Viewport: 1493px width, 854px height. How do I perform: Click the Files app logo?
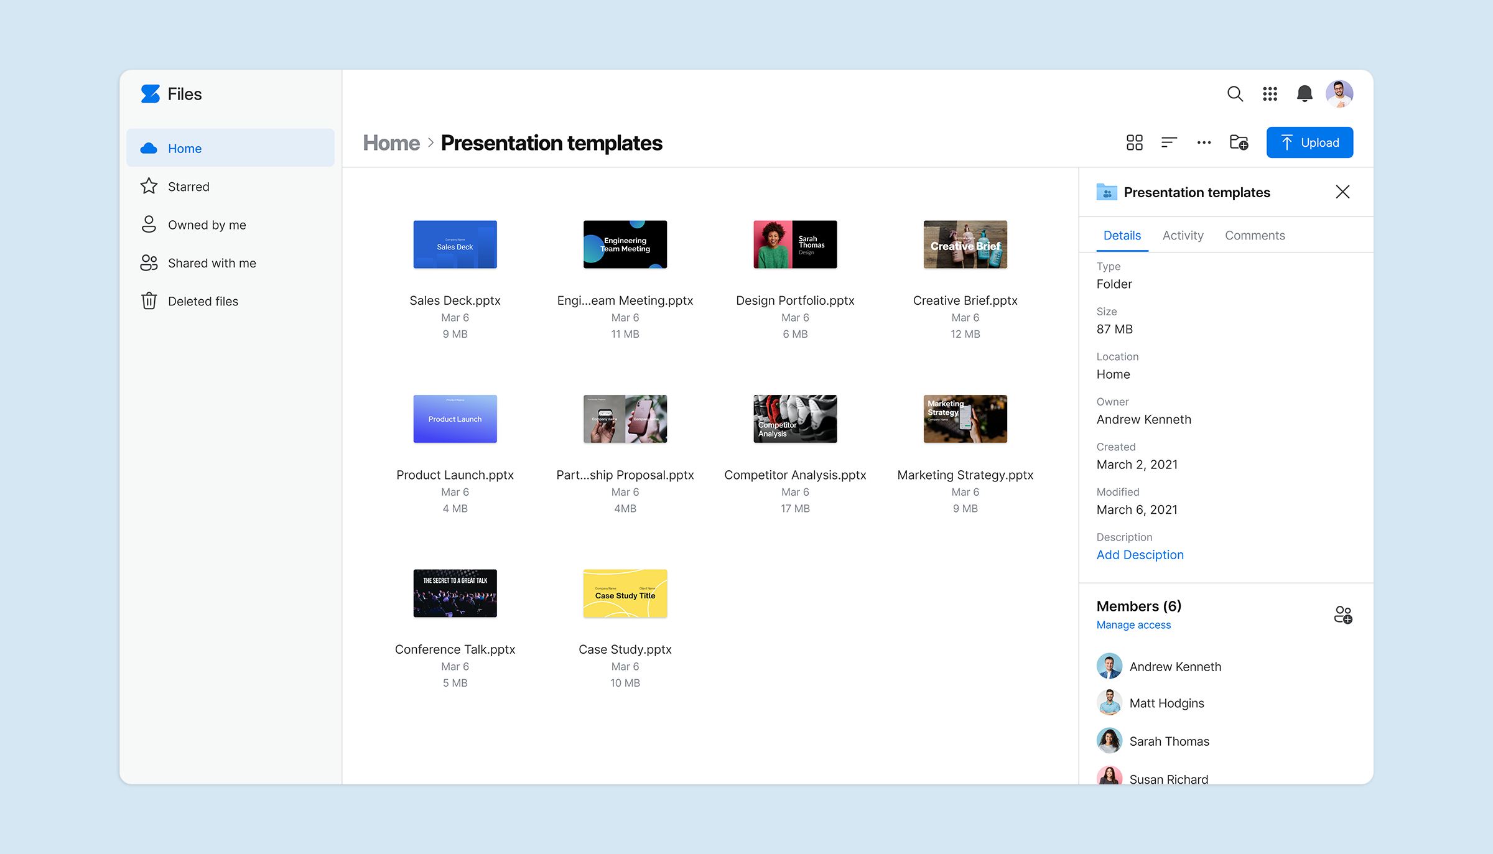150,94
